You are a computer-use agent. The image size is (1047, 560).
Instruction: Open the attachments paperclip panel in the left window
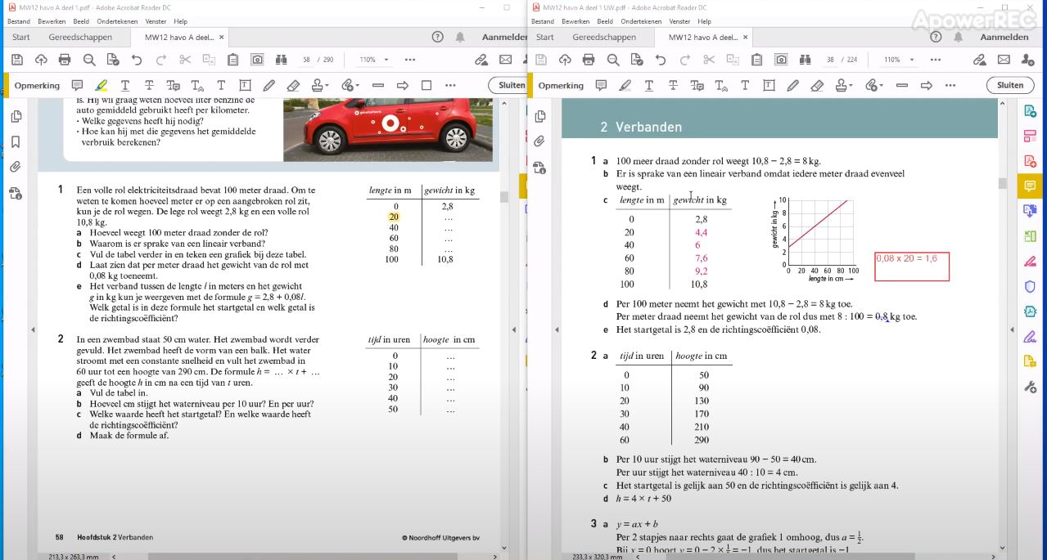pyautogui.click(x=16, y=167)
